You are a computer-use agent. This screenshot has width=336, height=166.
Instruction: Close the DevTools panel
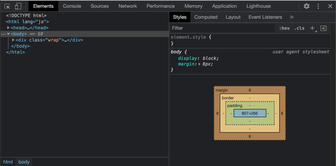(x=330, y=6)
